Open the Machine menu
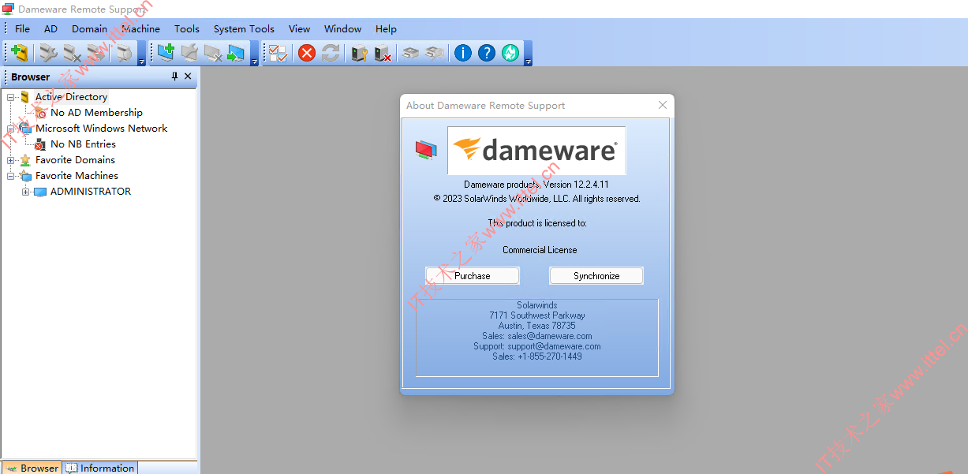 coord(140,29)
